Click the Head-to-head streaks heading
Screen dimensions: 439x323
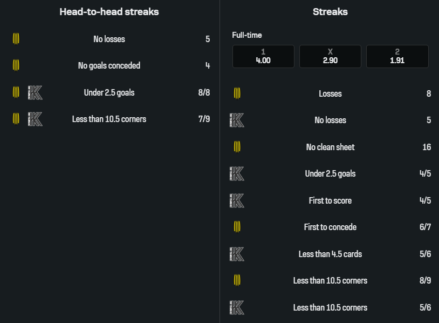click(109, 11)
